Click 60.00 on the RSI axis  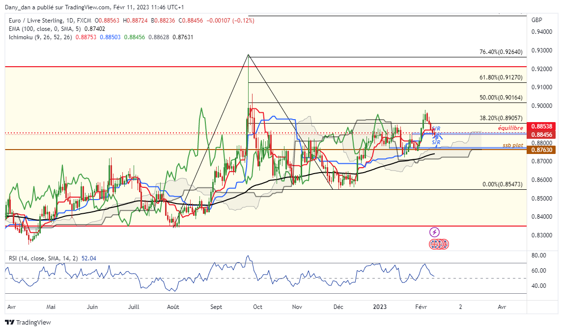point(538,271)
